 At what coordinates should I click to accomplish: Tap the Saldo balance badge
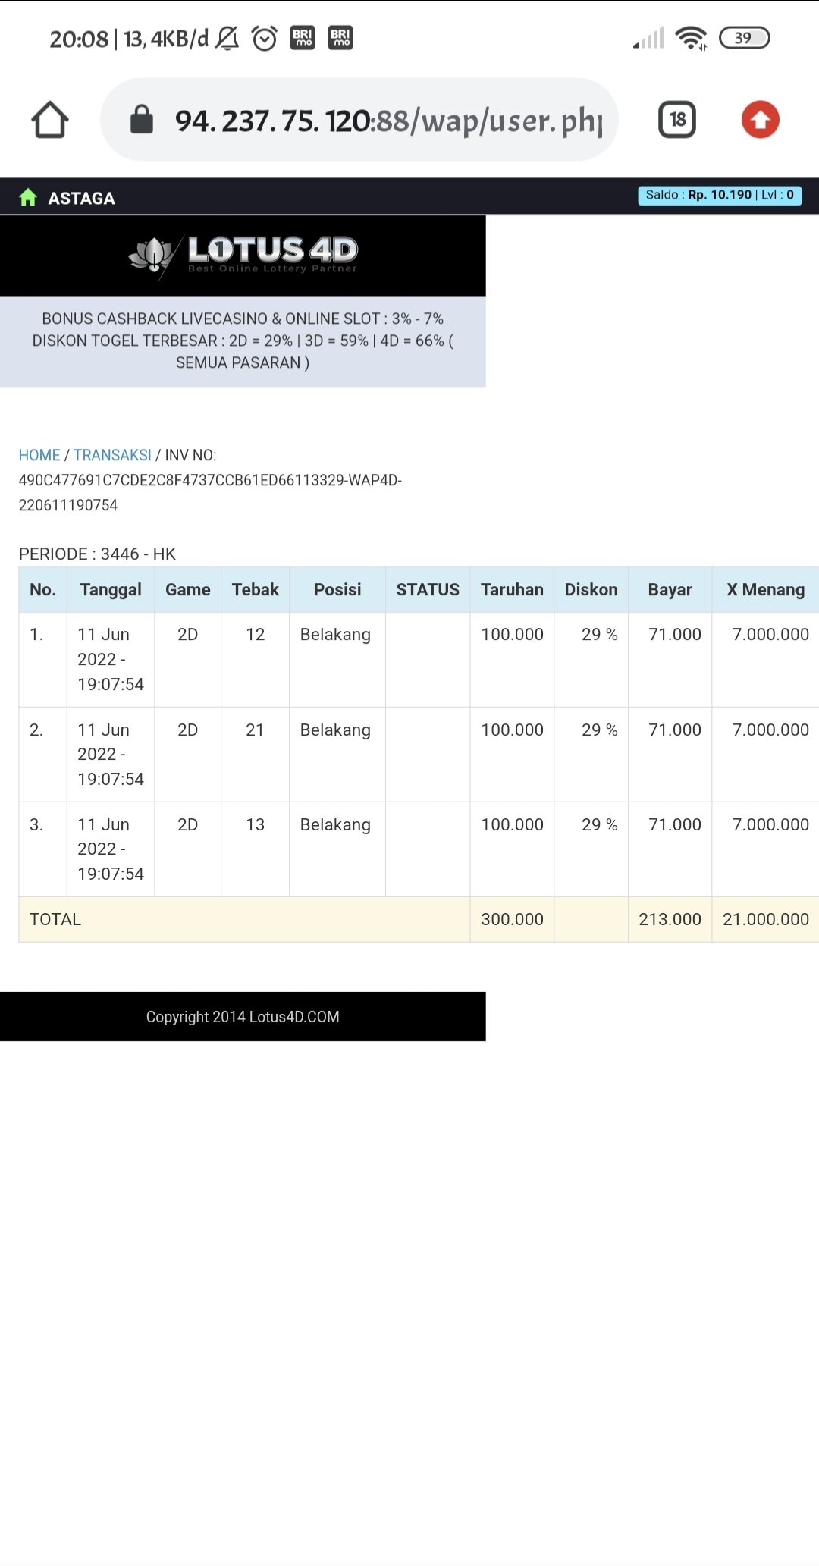pyautogui.click(x=719, y=195)
